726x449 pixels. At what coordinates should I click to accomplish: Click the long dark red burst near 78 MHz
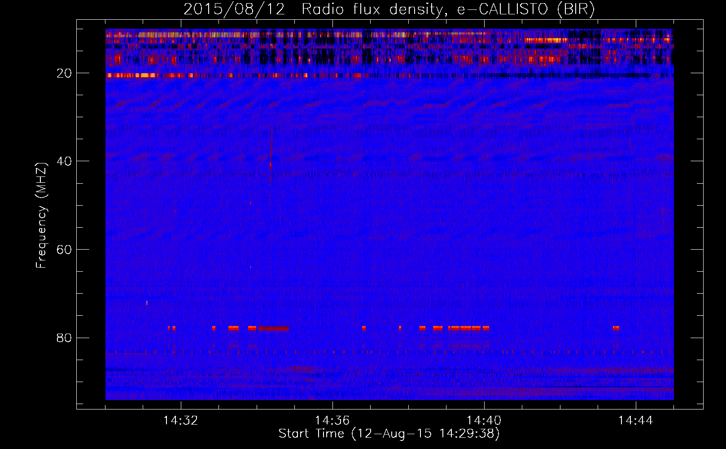tap(273, 328)
